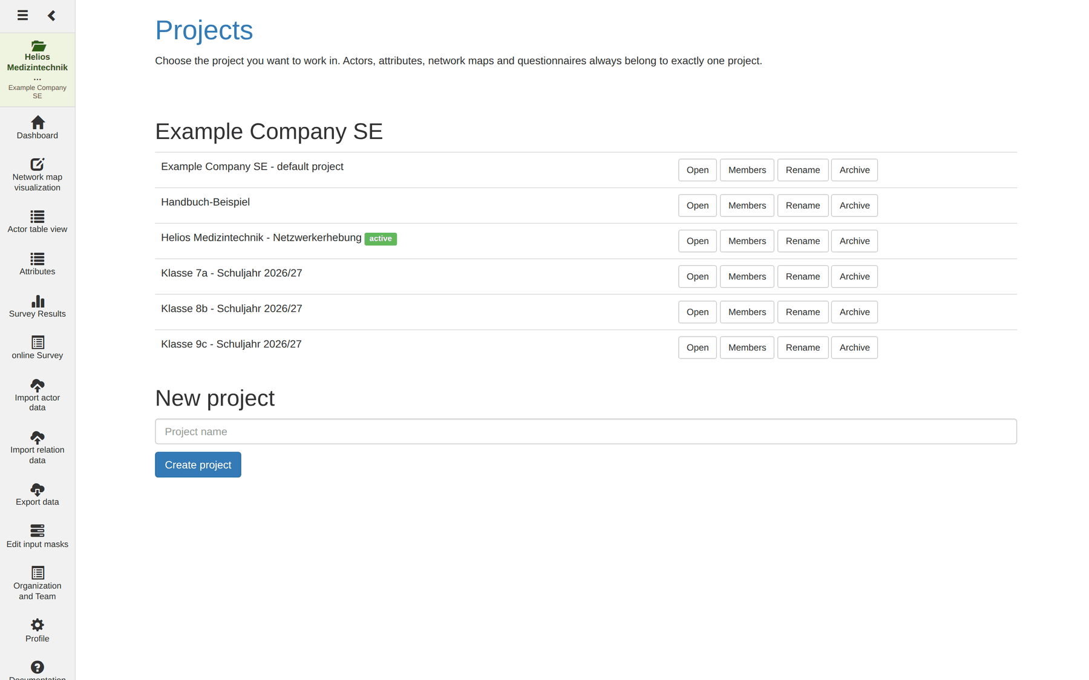Archive Klasse 7a - Schuljahr 2026/27

854,277
